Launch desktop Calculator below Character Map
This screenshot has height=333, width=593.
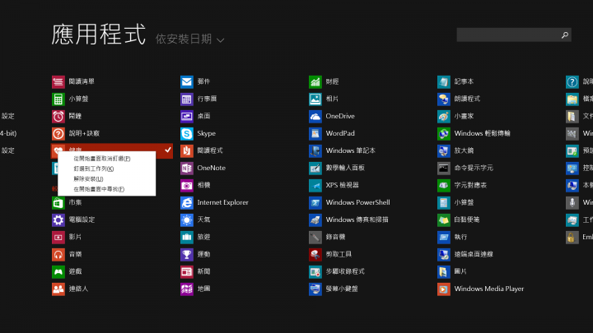(x=444, y=202)
